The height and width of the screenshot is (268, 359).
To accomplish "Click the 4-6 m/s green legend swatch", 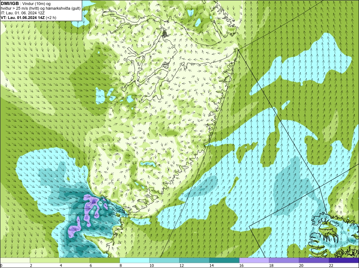I will 75,260.
